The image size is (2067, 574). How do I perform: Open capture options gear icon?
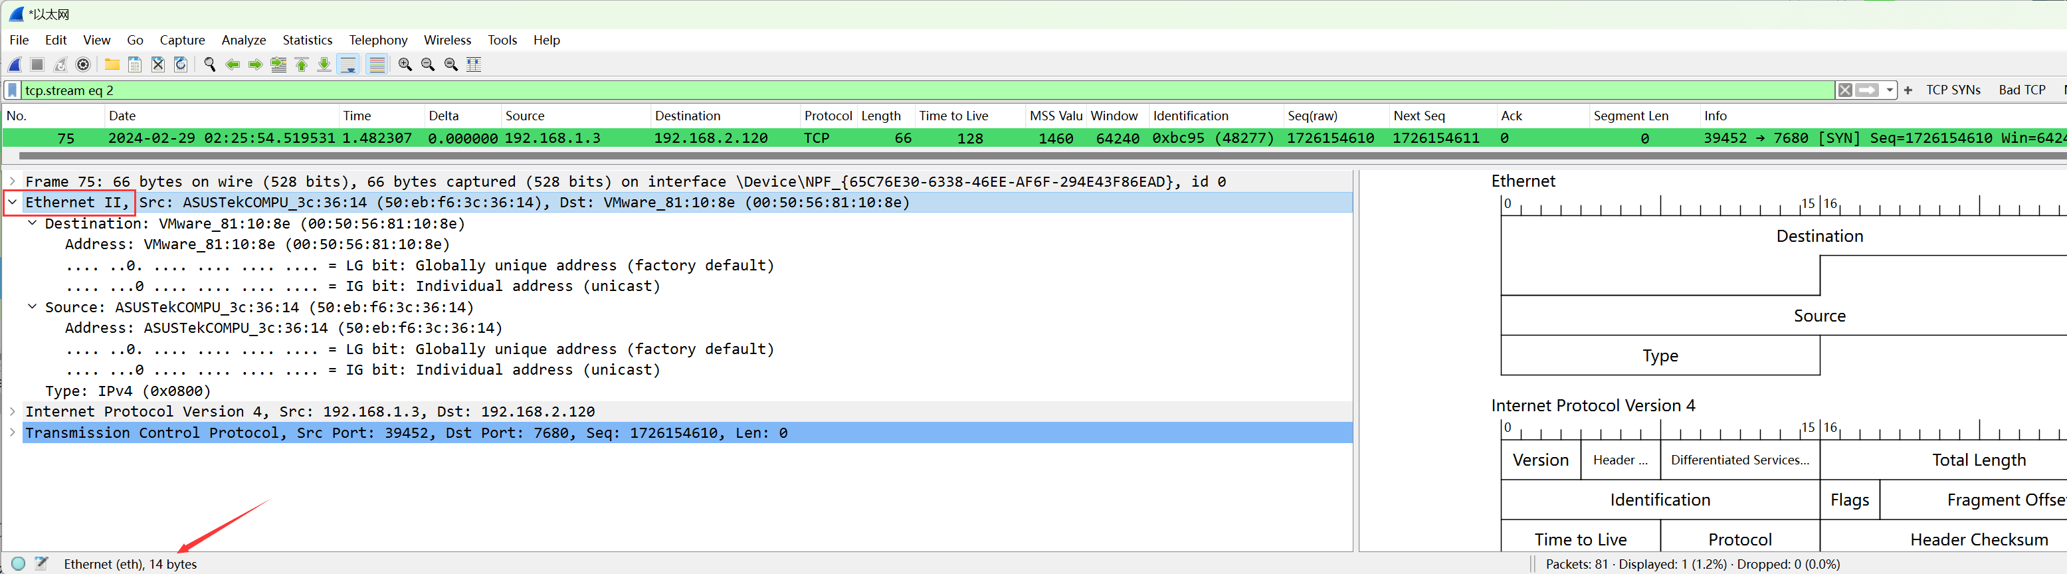82,64
